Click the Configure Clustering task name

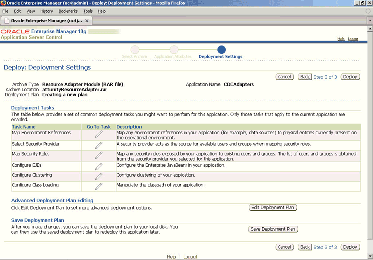[32, 175]
